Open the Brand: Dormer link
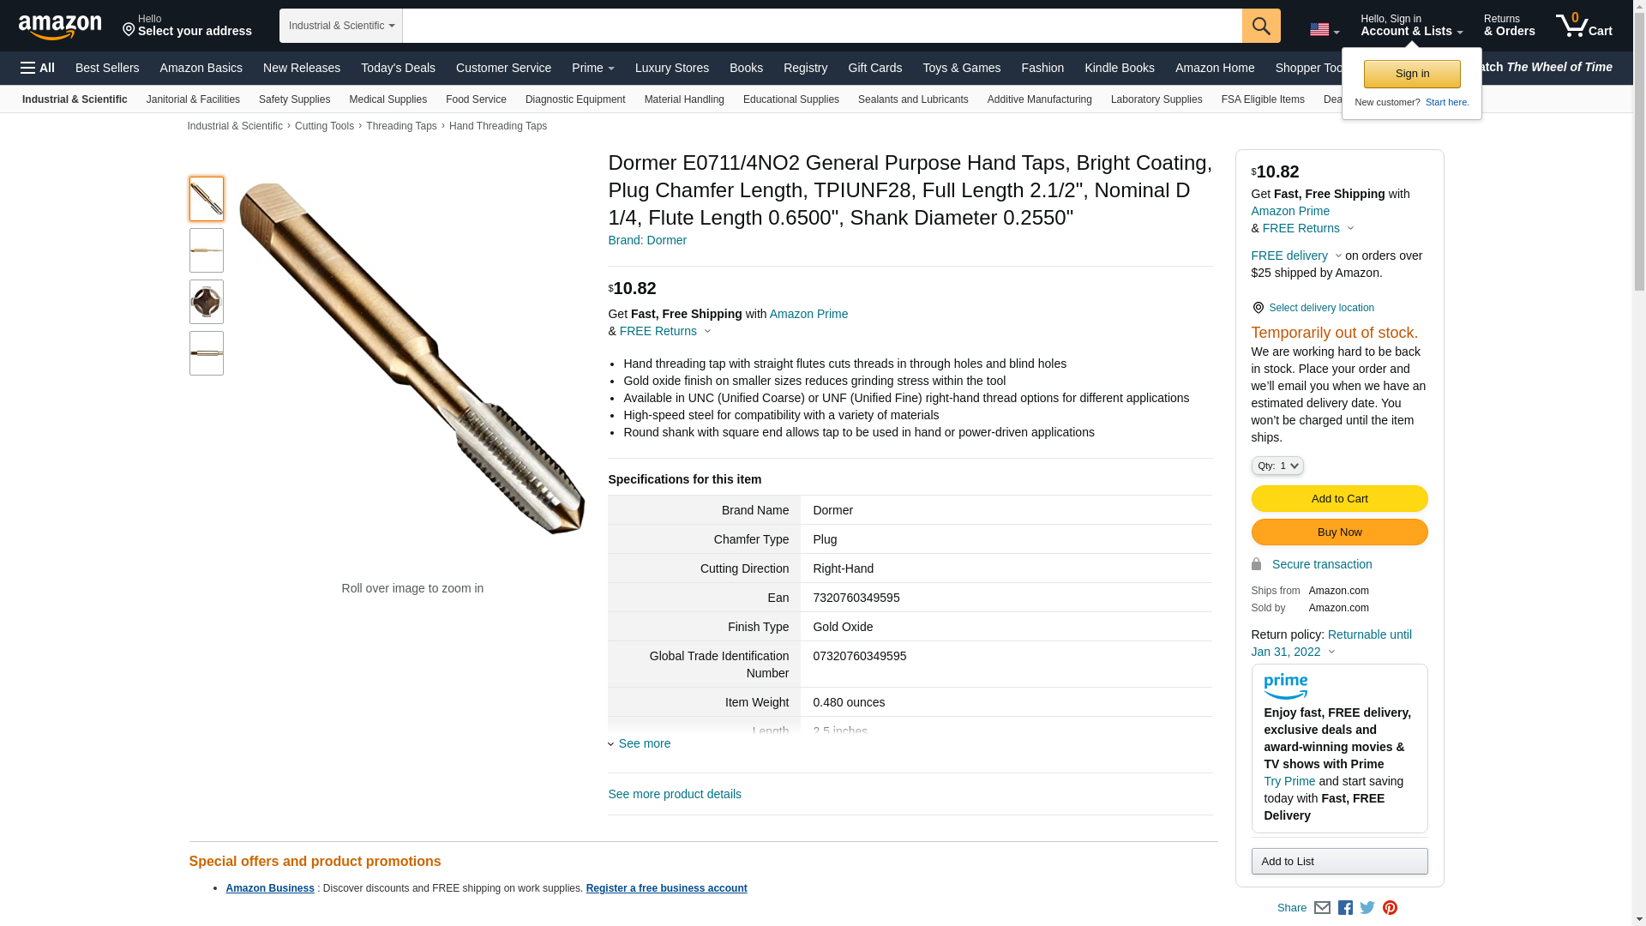Screen dimensions: 1646x926 pyautogui.click(x=647, y=240)
